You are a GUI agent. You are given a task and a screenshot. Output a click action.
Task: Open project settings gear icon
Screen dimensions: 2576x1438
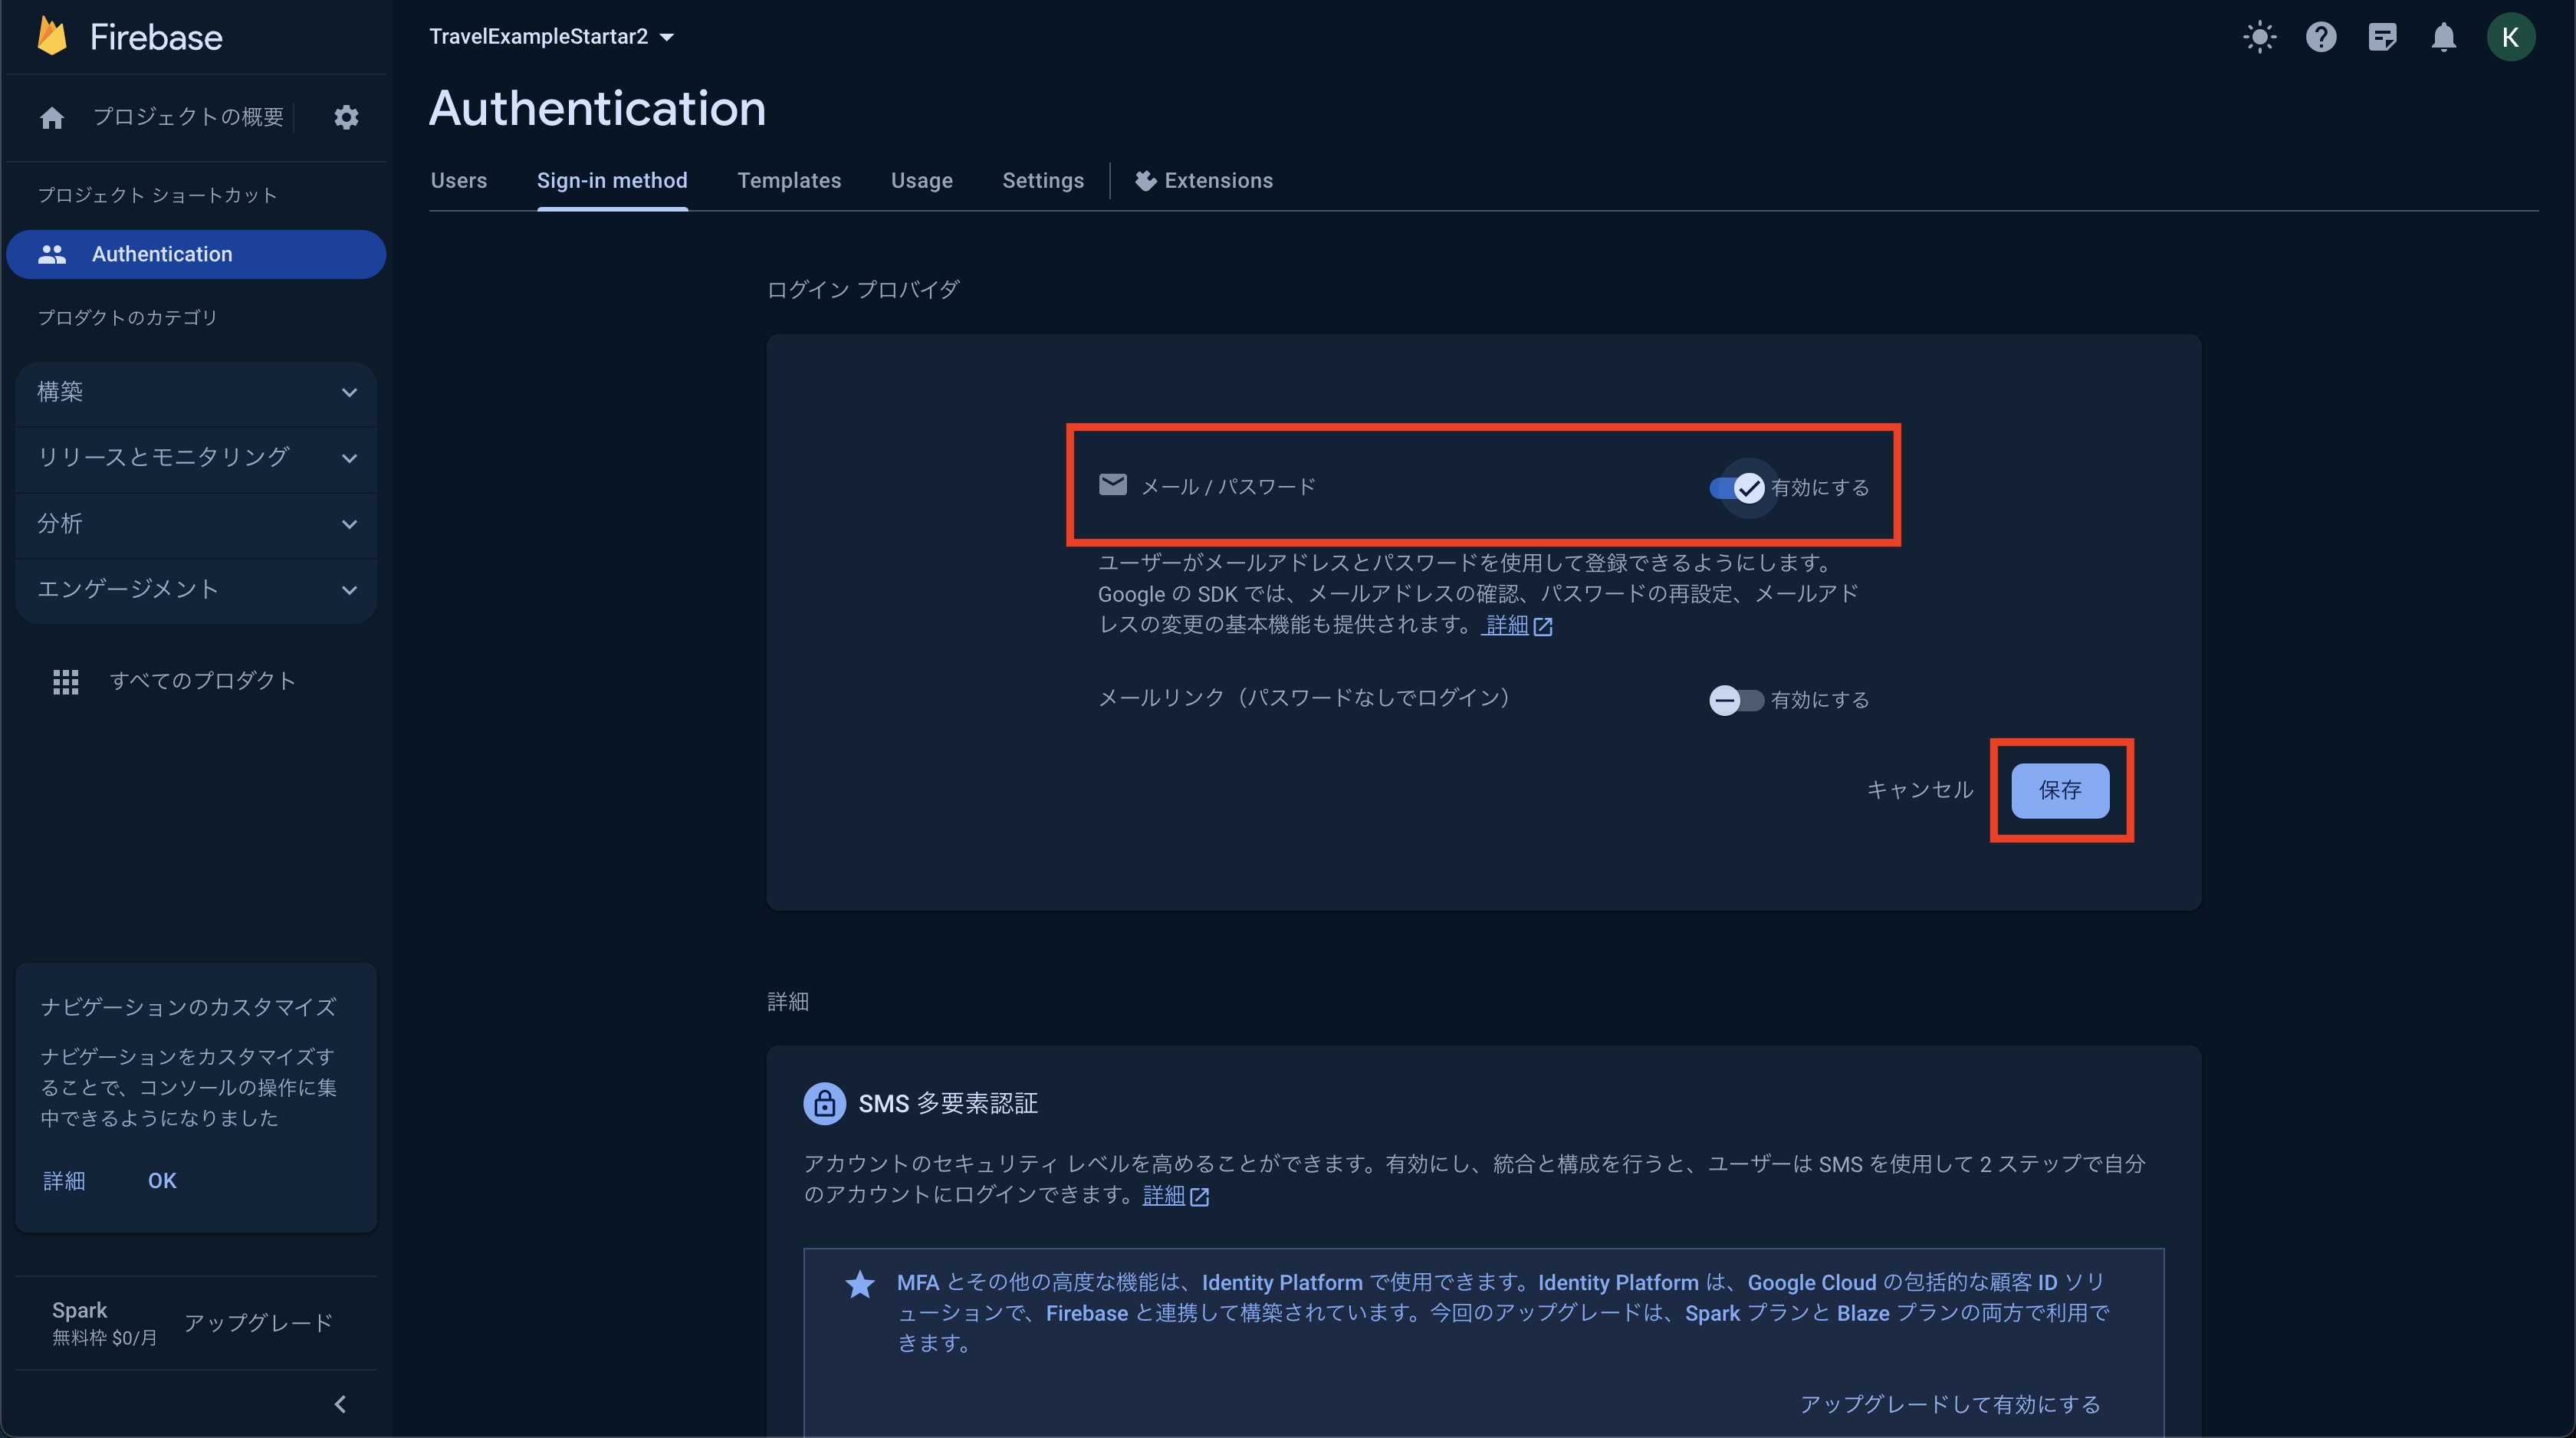346,117
